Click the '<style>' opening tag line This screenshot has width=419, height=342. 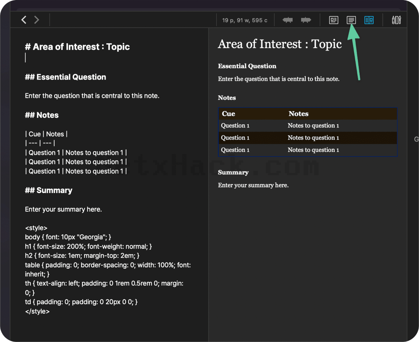coord(36,228)
